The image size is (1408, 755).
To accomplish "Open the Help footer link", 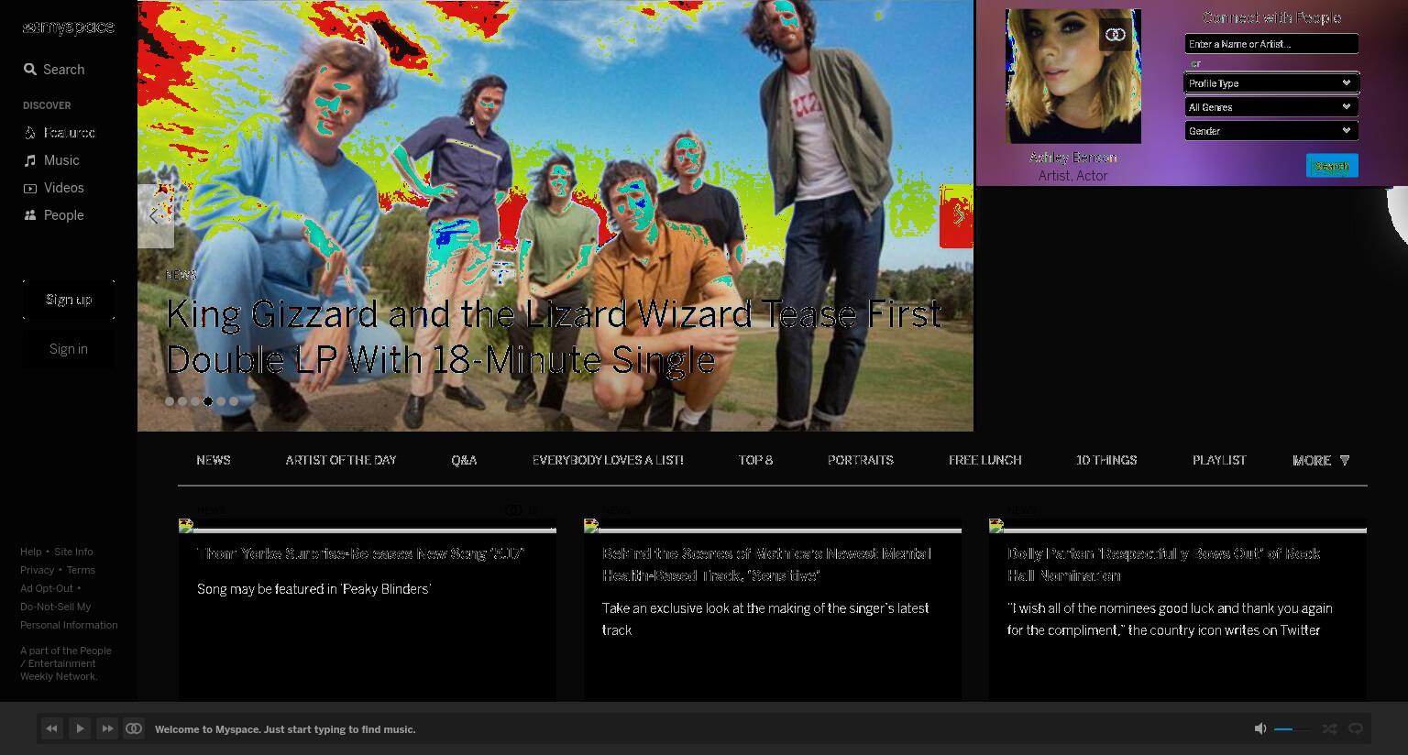I will (x=31, y=552).
